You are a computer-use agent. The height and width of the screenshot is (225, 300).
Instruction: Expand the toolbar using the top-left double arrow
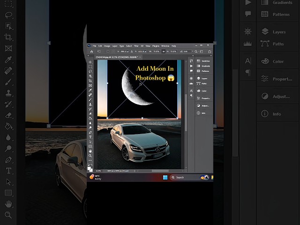click(x=89, y=56)
